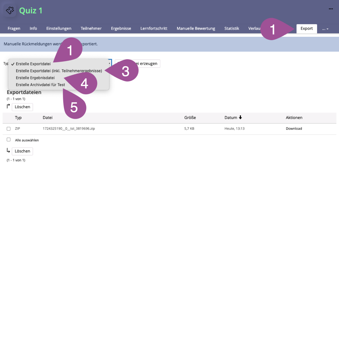Click the Quiz puzzle piece icon
This screenshot has width=339, height=339.
point(10,10)
